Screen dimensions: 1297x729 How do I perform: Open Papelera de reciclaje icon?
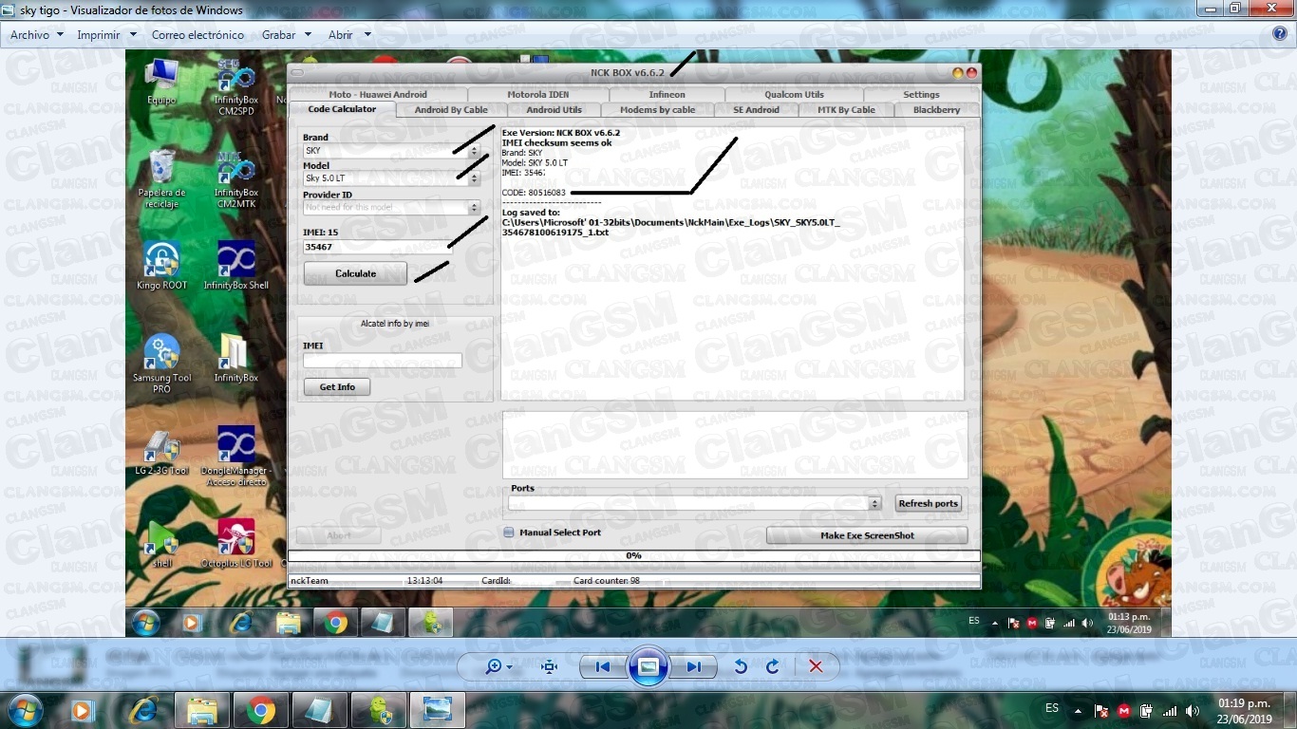161,178
